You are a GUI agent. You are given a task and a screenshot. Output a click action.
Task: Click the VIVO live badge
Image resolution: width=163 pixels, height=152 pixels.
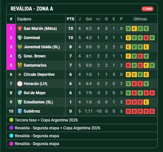(x=148, y=9)
